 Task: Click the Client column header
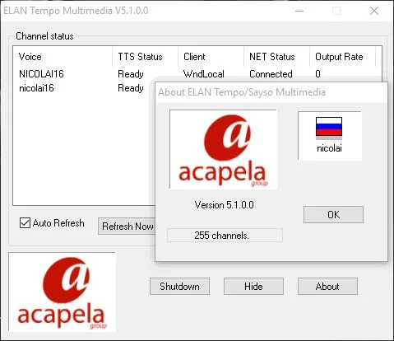click(x=211, y=57)
